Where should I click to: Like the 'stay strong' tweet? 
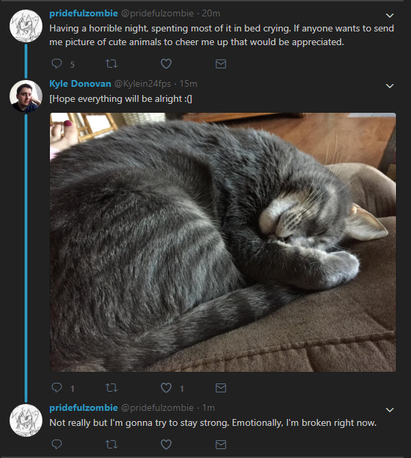point(166,444)
